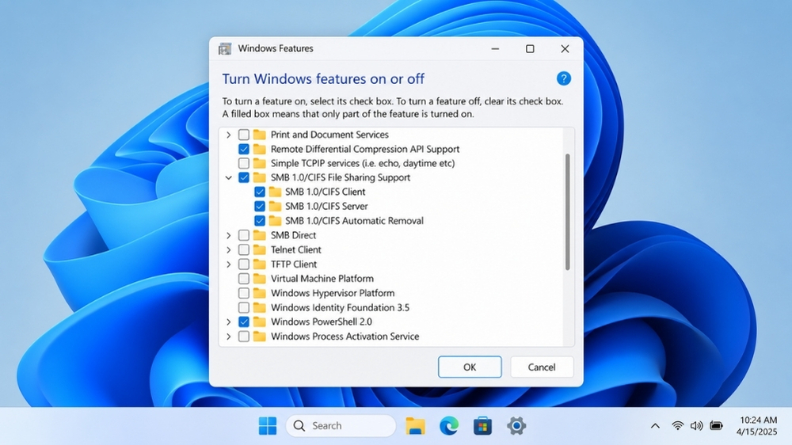Expand Windows Process Activation Service node
Image resolution: width=792 pixels, height=445 pixels.
228,337
